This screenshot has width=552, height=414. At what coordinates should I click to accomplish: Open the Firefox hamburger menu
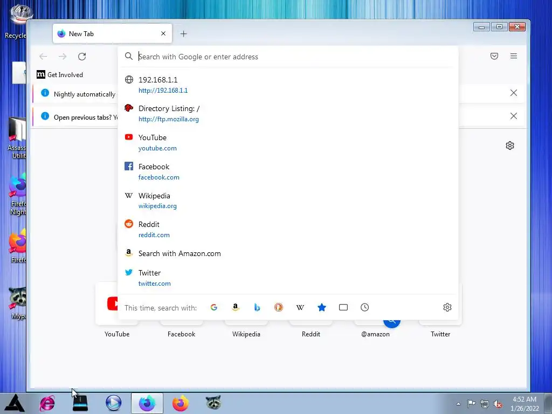[x=514, y=56]
